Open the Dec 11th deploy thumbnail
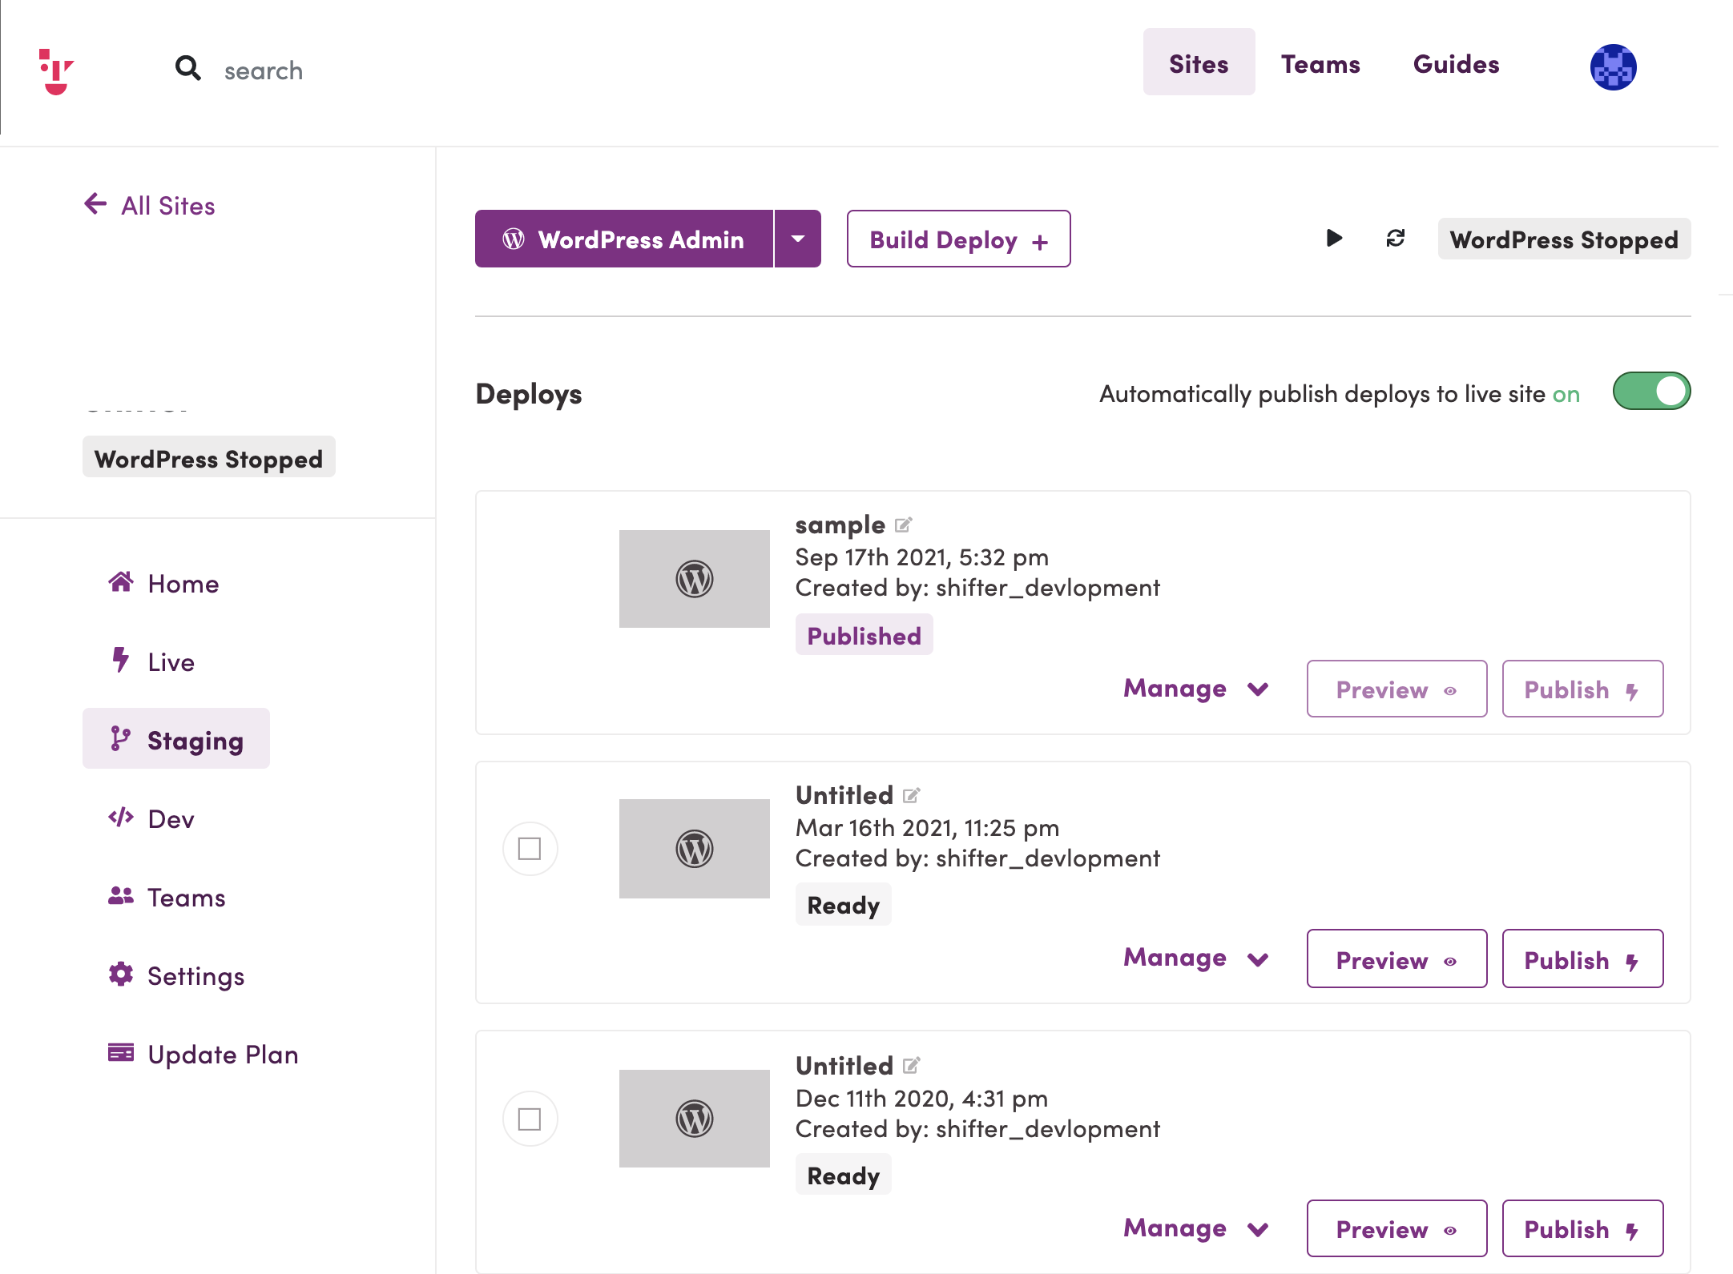Image resolution: width=1733 pixels, height=1274 pixels. [694, 1119]
